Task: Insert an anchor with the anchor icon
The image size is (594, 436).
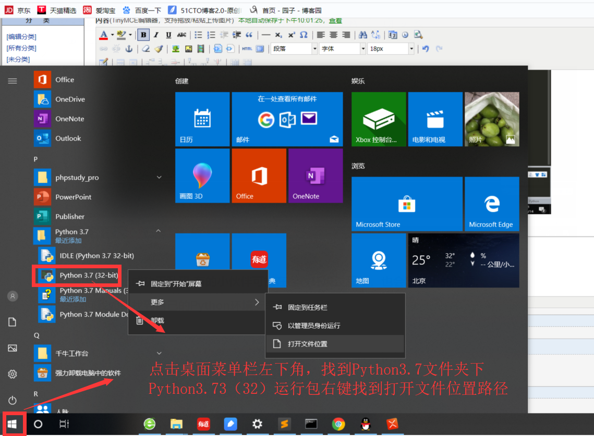Action: tap(129, 48)
